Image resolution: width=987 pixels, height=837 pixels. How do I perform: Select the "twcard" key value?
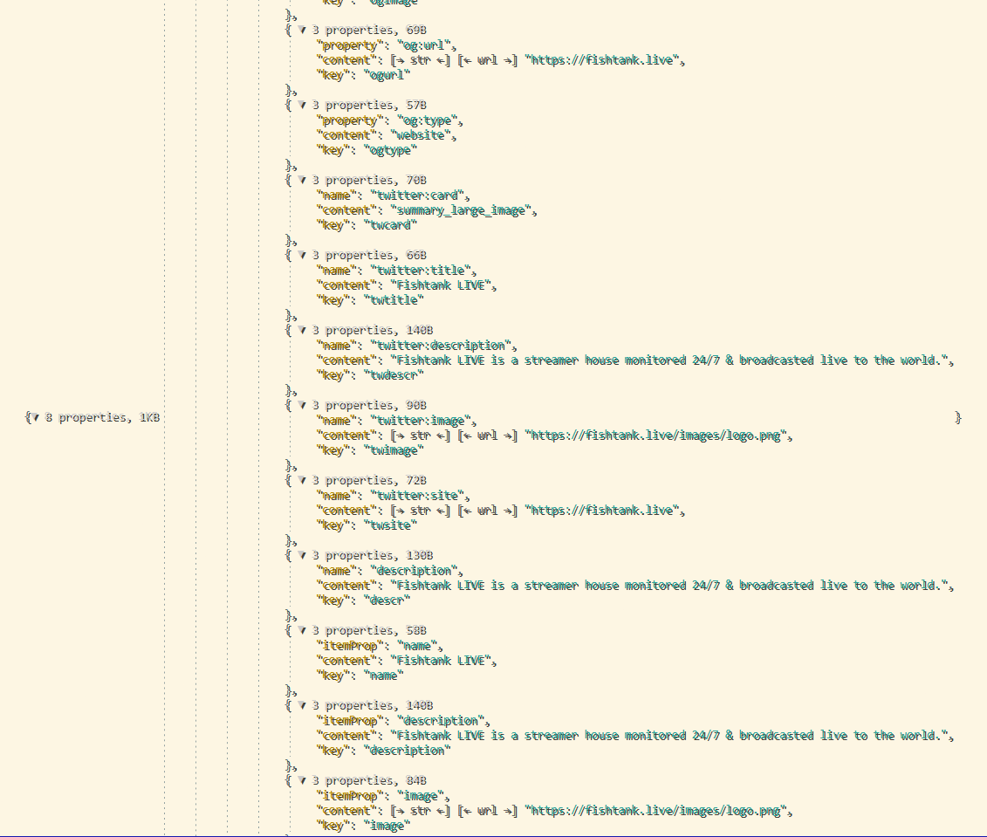tap(390, 225)
